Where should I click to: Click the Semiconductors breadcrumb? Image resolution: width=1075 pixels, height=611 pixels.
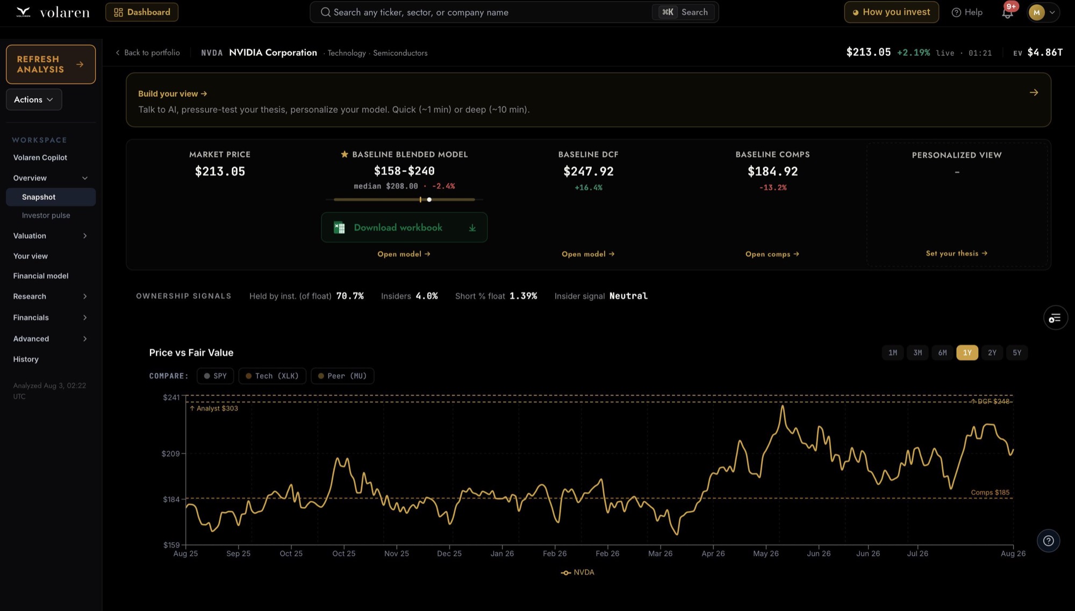click(x=400, y=53)
